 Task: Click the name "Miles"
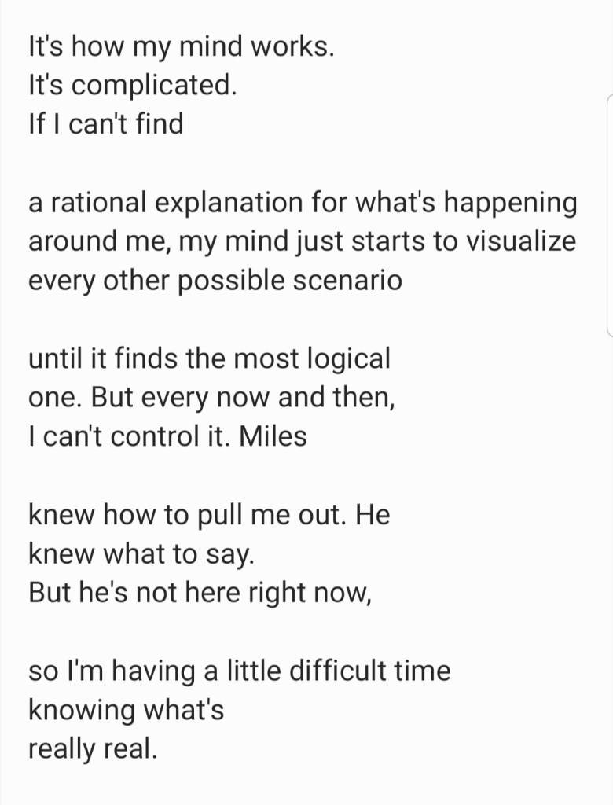point(273,436)
